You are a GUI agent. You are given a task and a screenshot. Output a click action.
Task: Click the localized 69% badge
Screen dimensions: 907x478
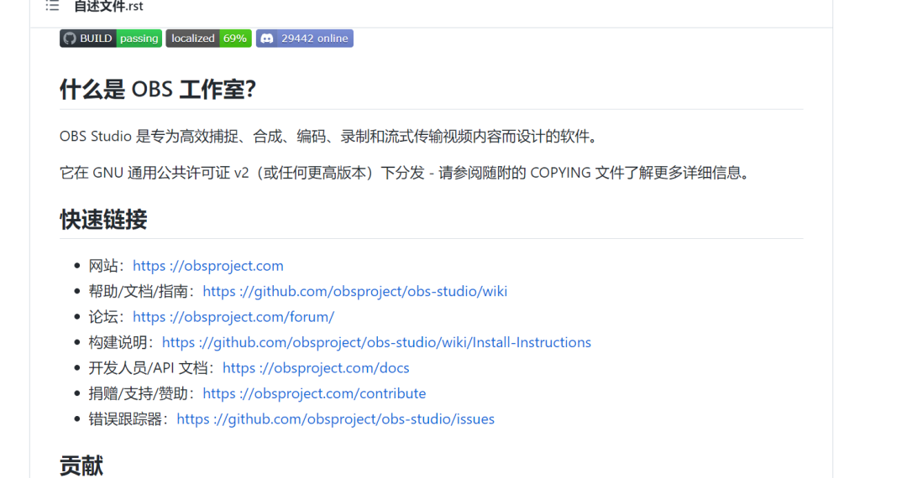pyautogui.click(x=209, y=38)
